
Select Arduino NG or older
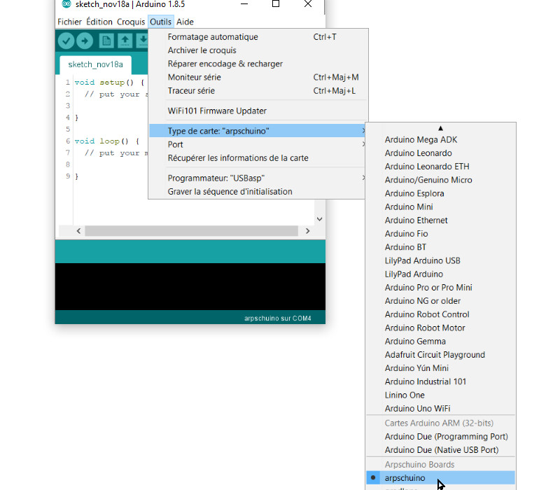(x=441, y=301)
